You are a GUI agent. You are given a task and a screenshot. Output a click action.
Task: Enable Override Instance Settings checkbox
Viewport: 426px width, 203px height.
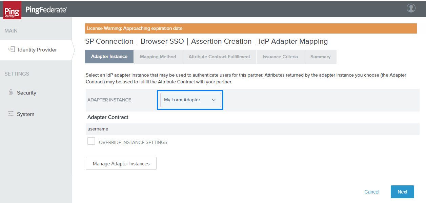(x=91, y=141)
